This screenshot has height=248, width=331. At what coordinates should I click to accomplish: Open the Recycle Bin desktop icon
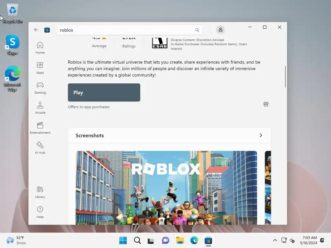point(13,14)
